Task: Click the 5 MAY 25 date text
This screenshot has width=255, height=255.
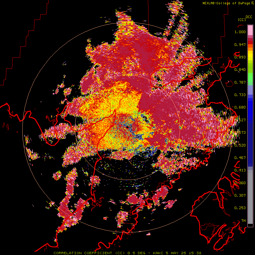Action: (176, 253)
